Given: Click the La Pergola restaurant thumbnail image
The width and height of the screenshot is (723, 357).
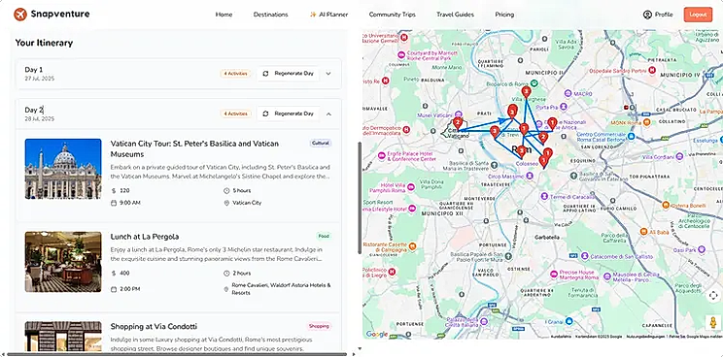Looking at the screenshot, I should (x=63, y=262).
